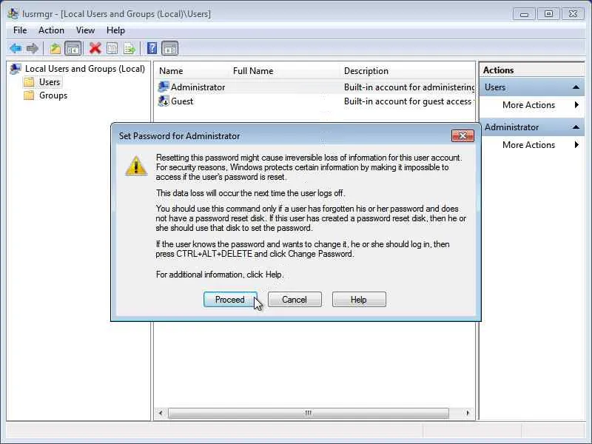
Task: Click the blue Help question mark icon
Action: coord(152,48)
